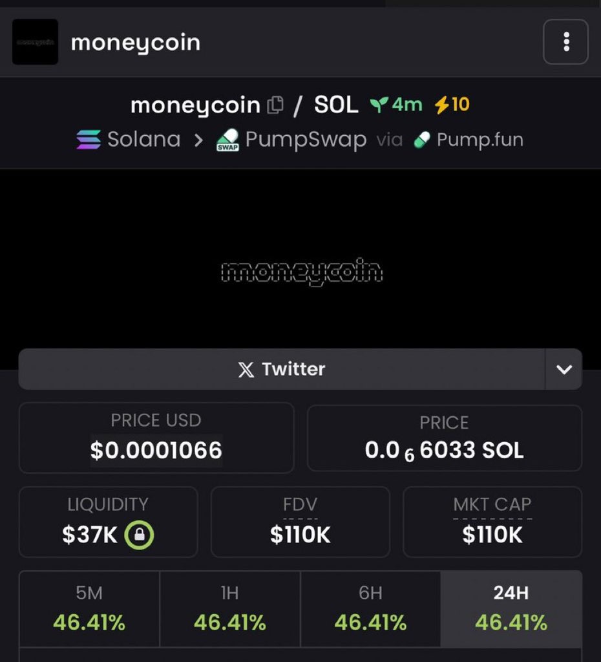This screenshot has height=662, width=601.
Task: Select the 24H timeframe tab
Action: (x=511, y=609)
